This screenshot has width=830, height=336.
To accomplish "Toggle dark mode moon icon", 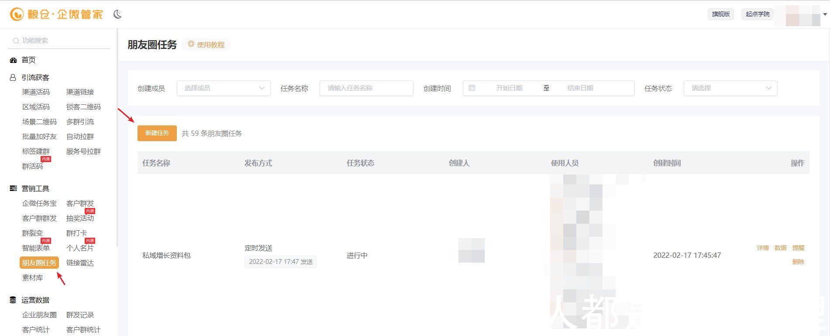I will click(x=117, y=14).
